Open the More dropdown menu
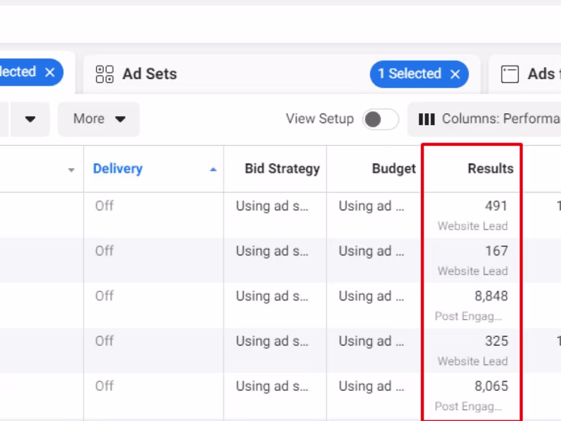 [98, 118]
